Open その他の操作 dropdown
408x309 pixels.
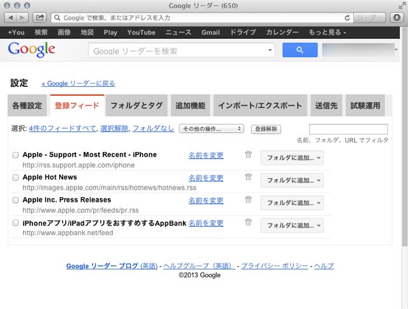pos(211,129)
